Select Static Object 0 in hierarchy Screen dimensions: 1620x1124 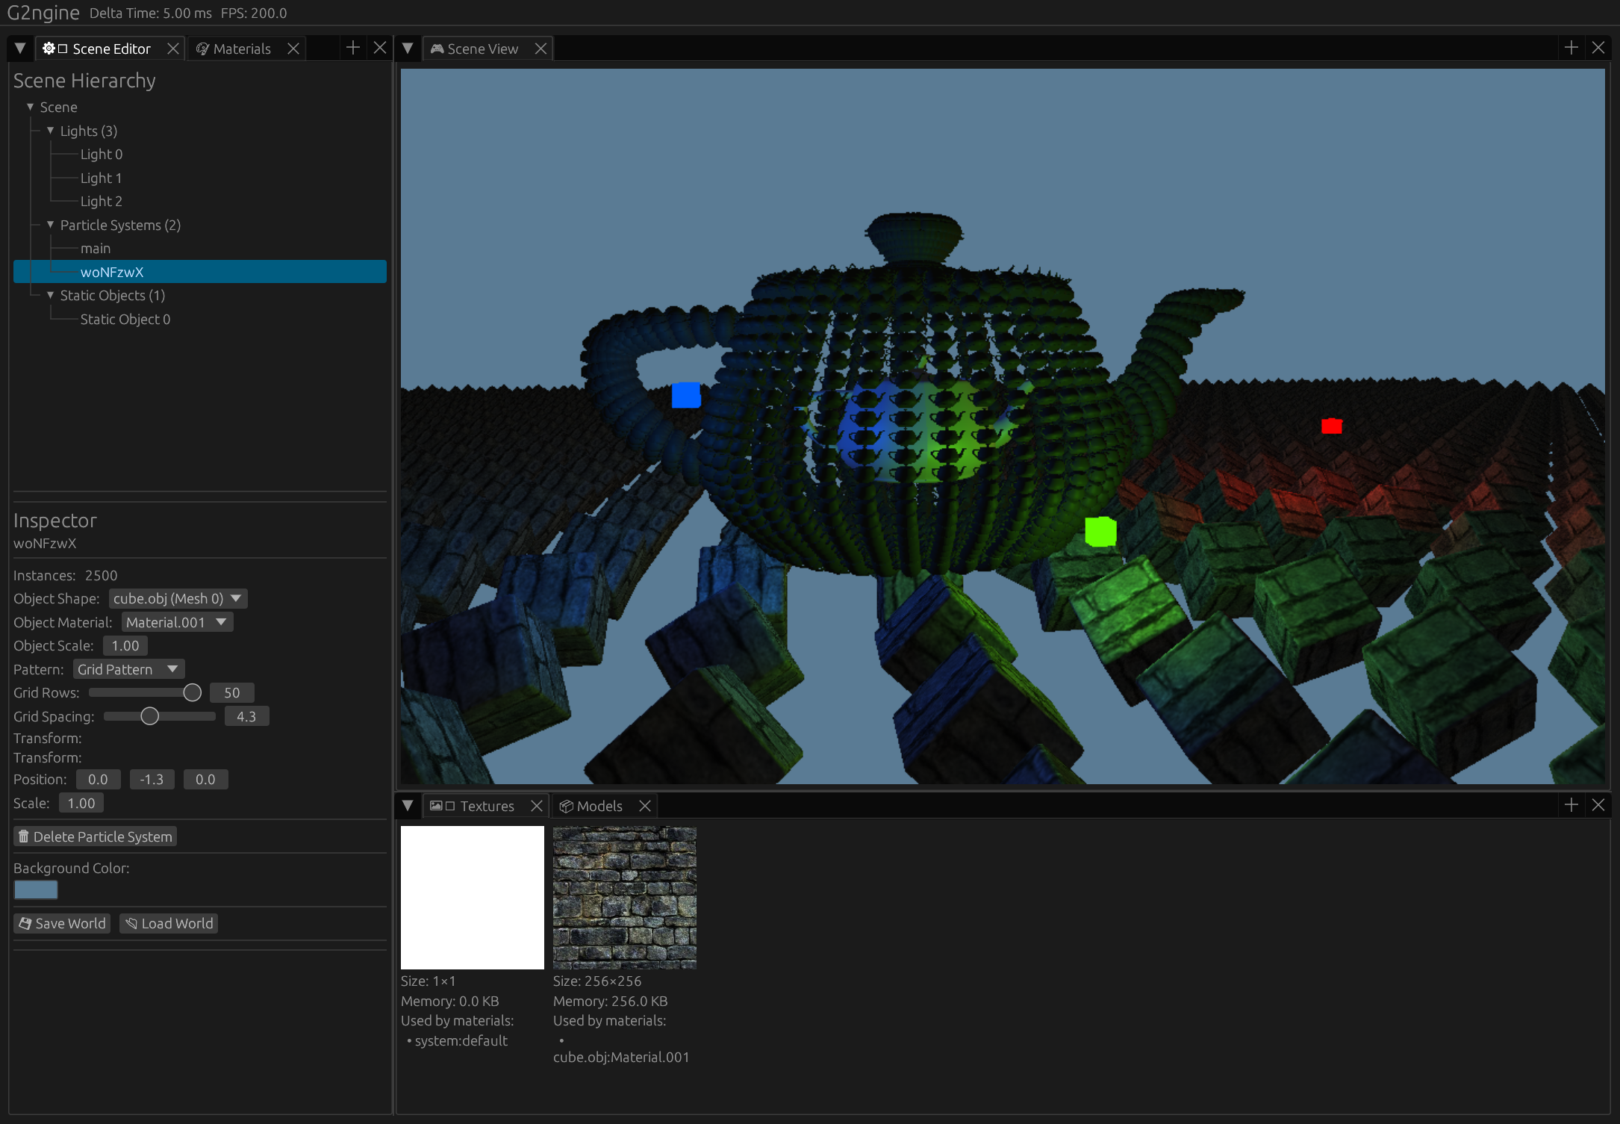click(125, 319)
